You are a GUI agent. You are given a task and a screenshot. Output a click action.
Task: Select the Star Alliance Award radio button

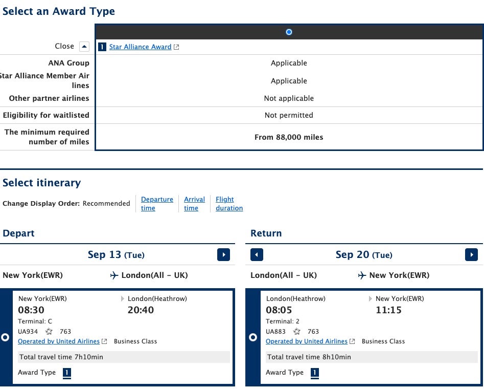[289, 32]
